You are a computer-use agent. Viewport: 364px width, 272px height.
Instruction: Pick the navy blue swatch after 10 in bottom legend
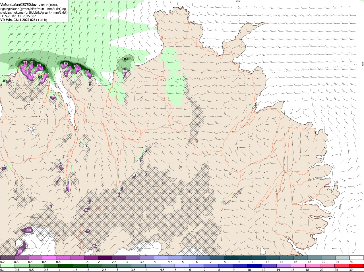(255, 266)
